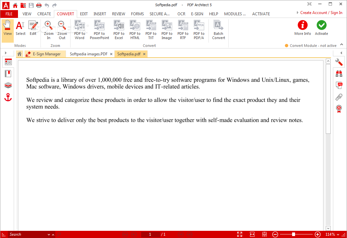Click Create Account / Sign In link
Viewport: 347px width, 238px height.
[321, 13]
